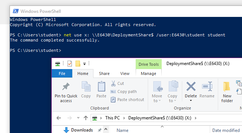Select the Drive Tools contextual tab header
The image size is (242, 133).
tap(148, 64)
